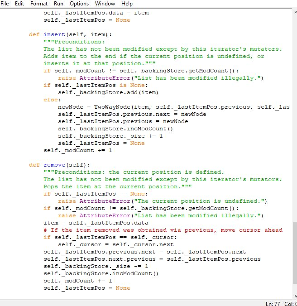Click the 'Ln: 77' status bar entry

[273, 304]
